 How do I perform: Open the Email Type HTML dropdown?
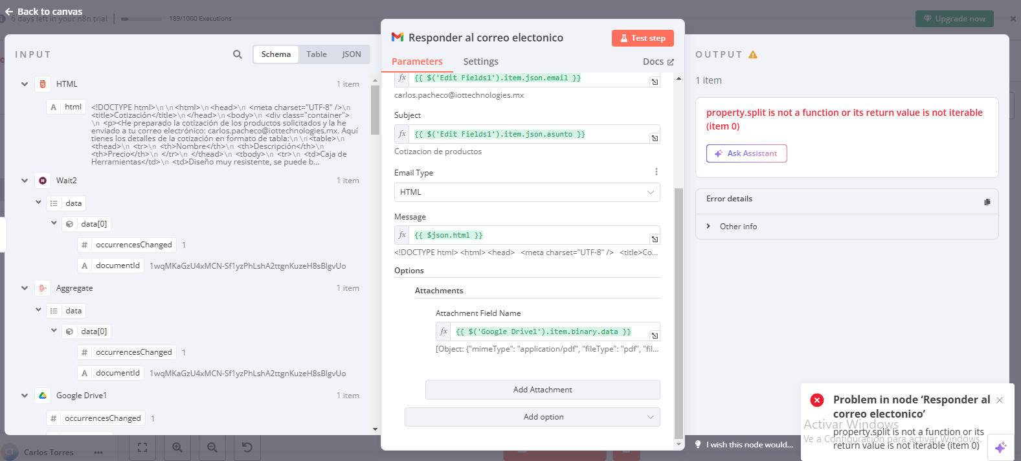pos(526,192)
